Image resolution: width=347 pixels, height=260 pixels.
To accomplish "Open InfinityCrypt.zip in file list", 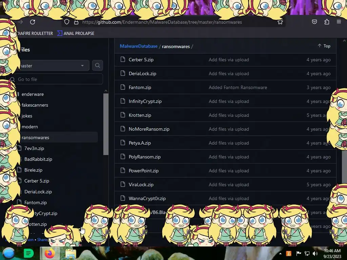I will click(145, 101).
